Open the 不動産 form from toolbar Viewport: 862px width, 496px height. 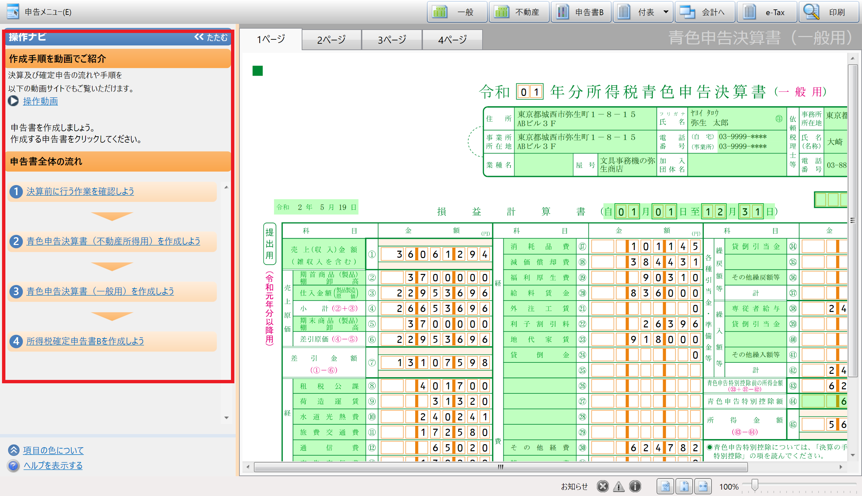tap(519, 12)
